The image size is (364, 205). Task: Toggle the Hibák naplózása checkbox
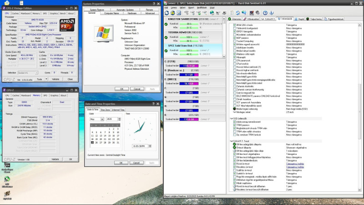(234, 183)
